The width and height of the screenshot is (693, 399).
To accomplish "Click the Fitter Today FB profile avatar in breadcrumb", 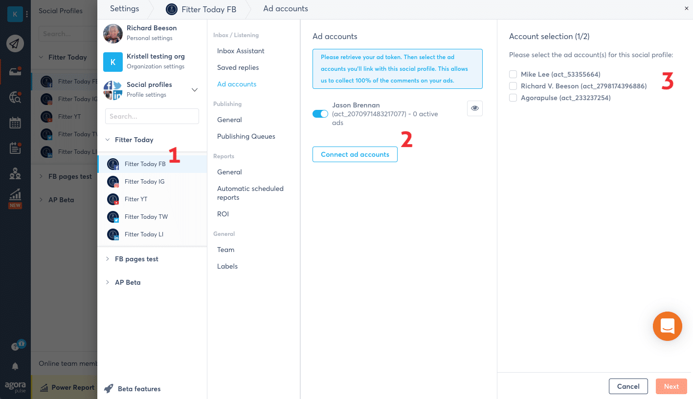I will (172, 9).
